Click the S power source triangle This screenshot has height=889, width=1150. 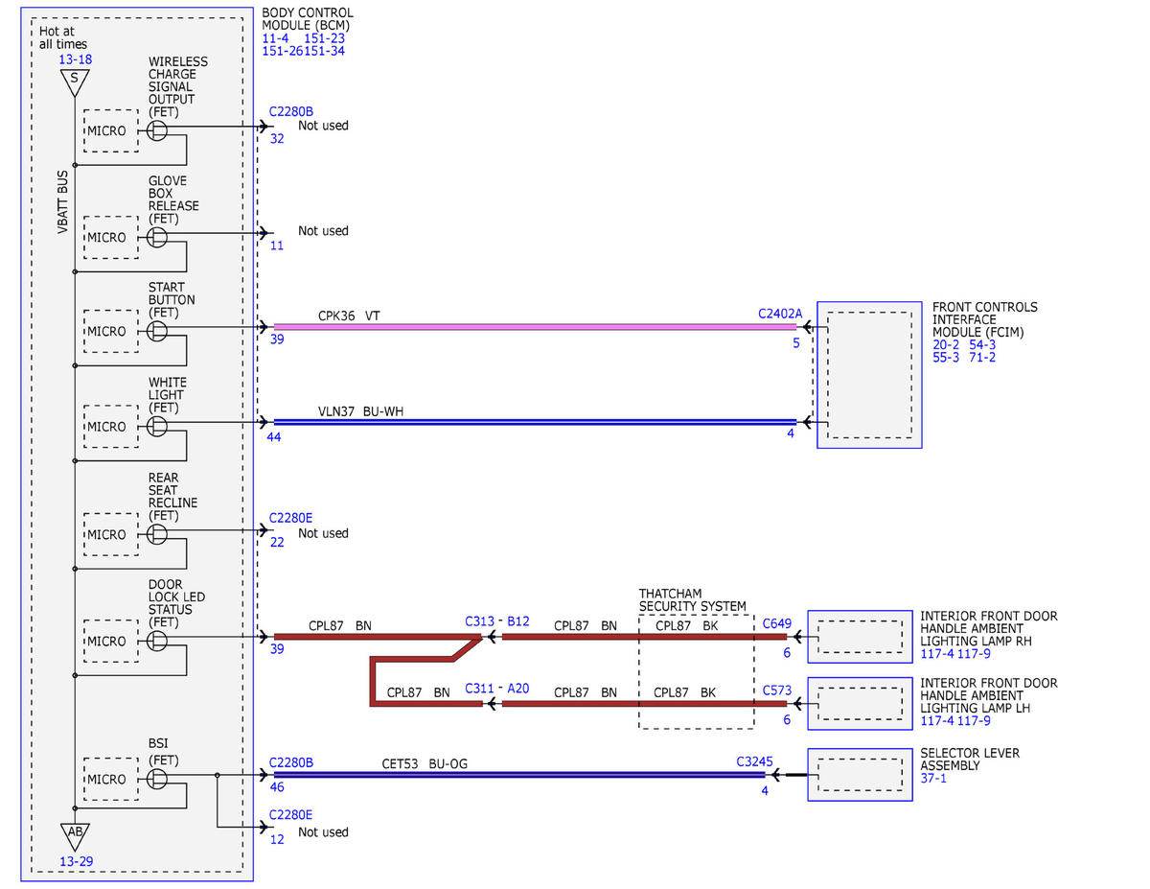click(x=75, y=82)
